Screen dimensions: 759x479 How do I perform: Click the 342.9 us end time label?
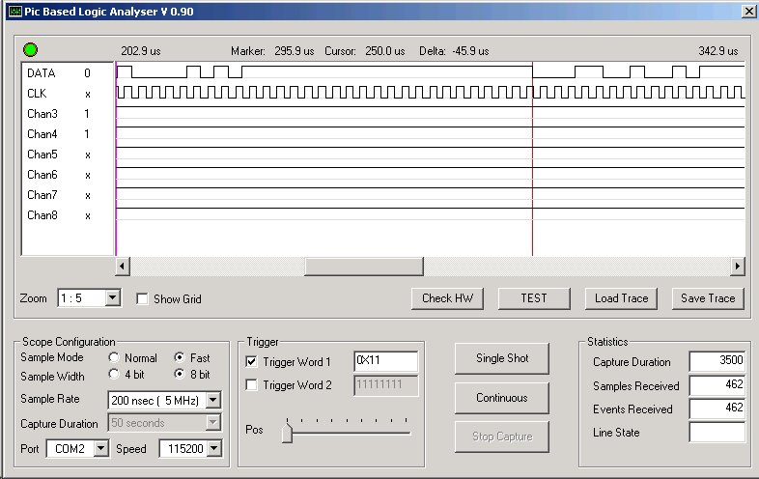718,51
